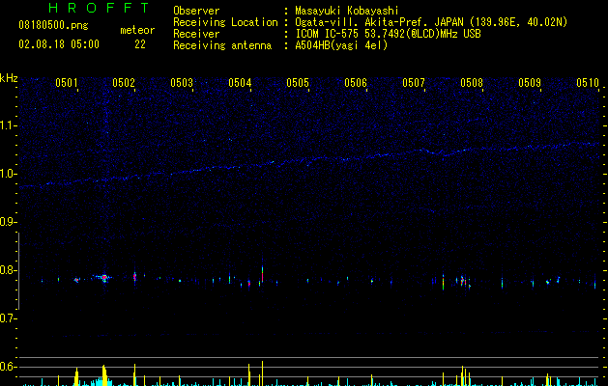Click the ICOM IC-575 53.7492 MHz receiver text
608x386 pixels.
[x=388, y=34]
